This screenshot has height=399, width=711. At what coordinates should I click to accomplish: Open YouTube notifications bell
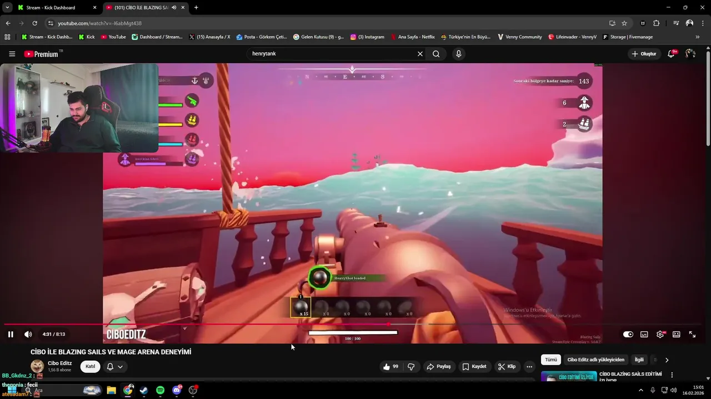[x=672, y=54]
